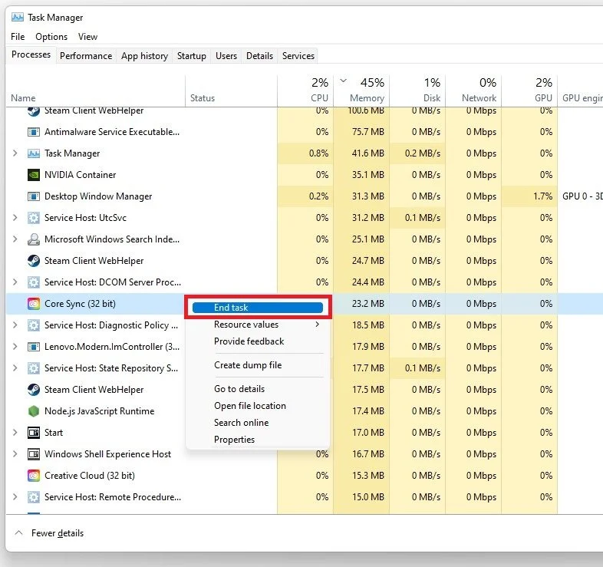Click the Service Host: DCOM gear icon
Screen dimensions: 603x567
click(x=34, y=282)
